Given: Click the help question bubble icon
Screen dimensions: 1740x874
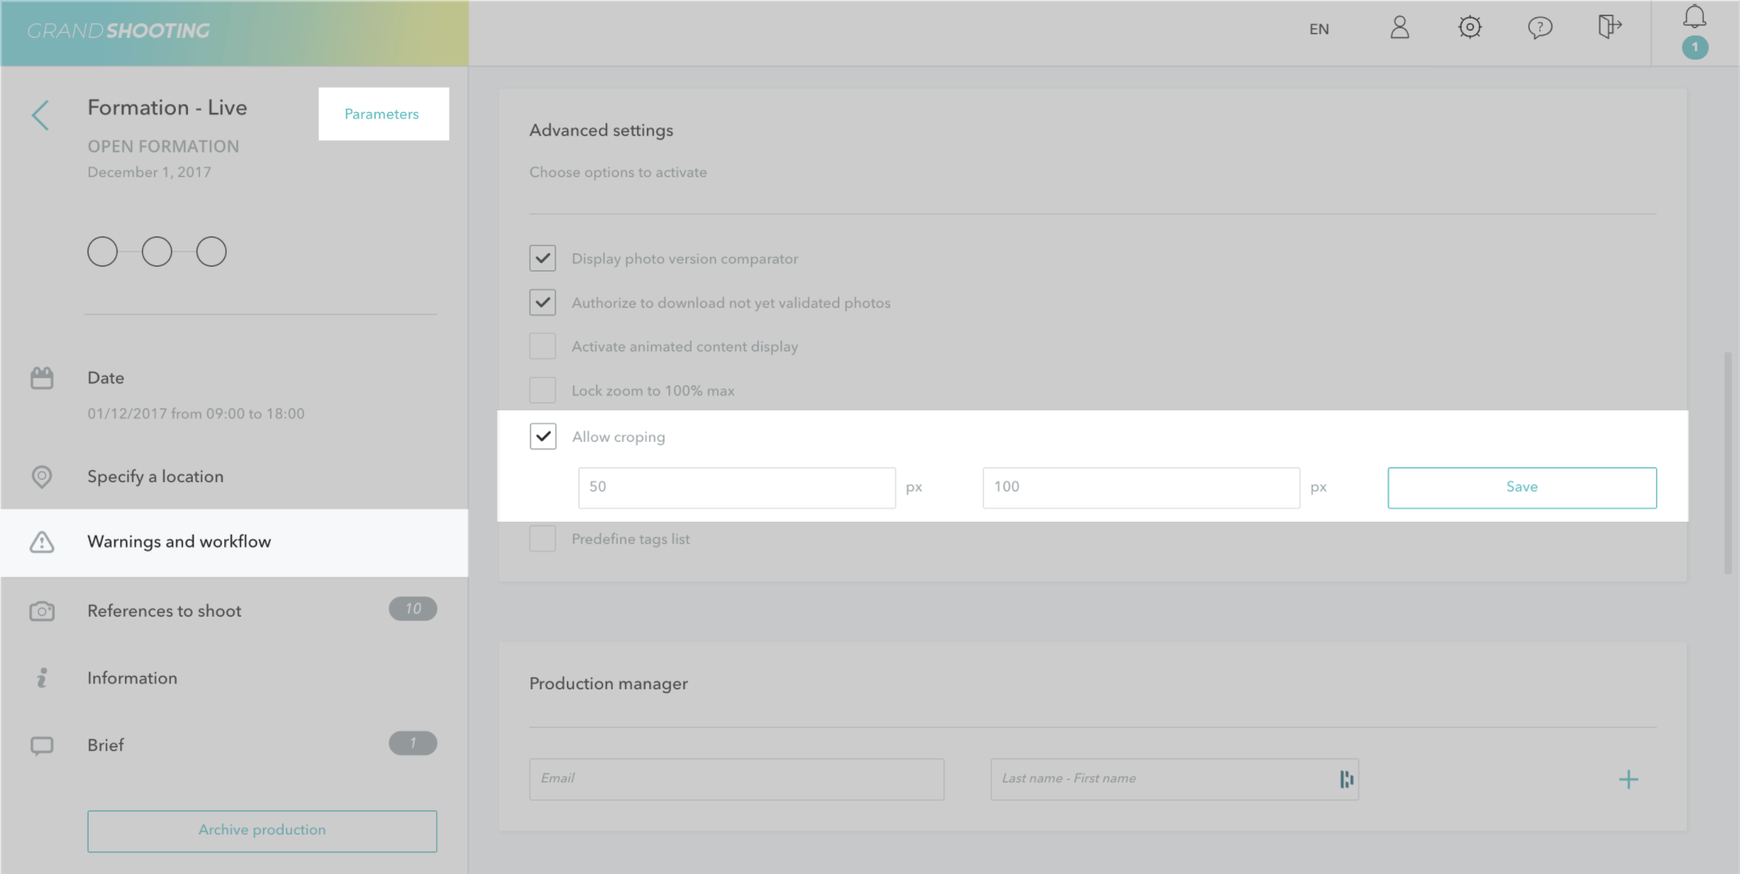Looking at the screenshot, I should coord(1539,28).
